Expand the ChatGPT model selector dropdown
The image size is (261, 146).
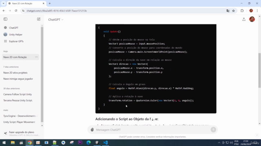(x=56, y=19)
